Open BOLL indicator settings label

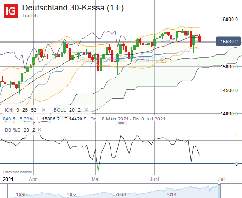click(x=67, y=110)
